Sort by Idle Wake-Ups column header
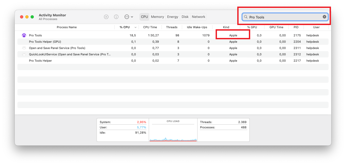The width and height of the screenshot is (346, 165). [197, 27]
